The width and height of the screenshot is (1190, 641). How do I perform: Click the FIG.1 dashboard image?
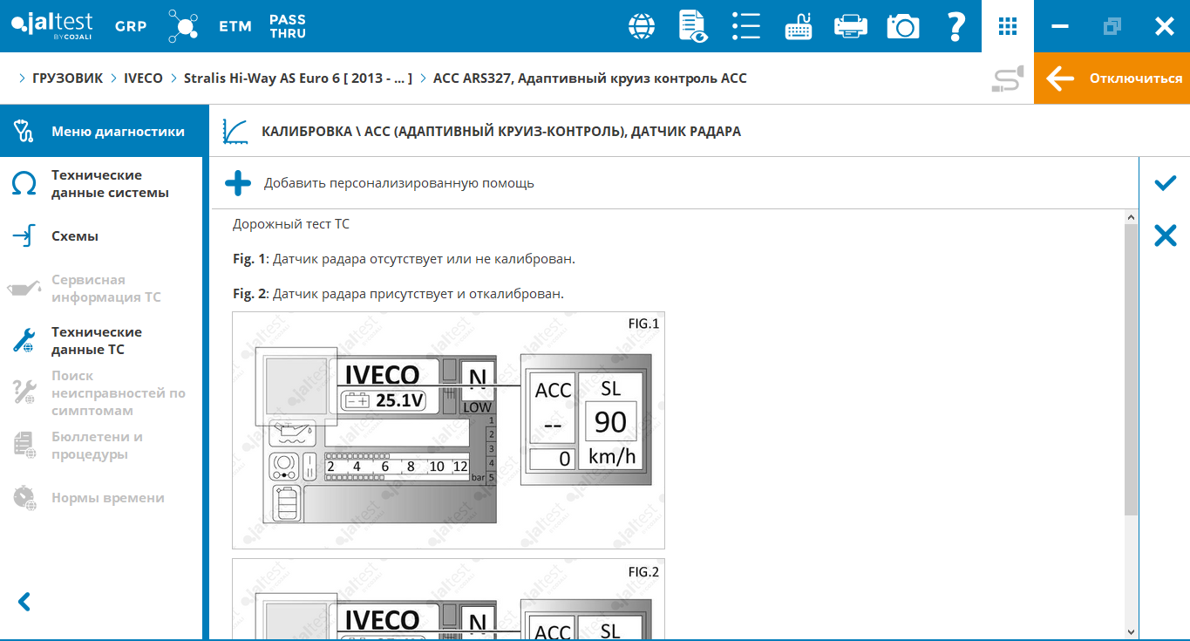pos(448,430)
